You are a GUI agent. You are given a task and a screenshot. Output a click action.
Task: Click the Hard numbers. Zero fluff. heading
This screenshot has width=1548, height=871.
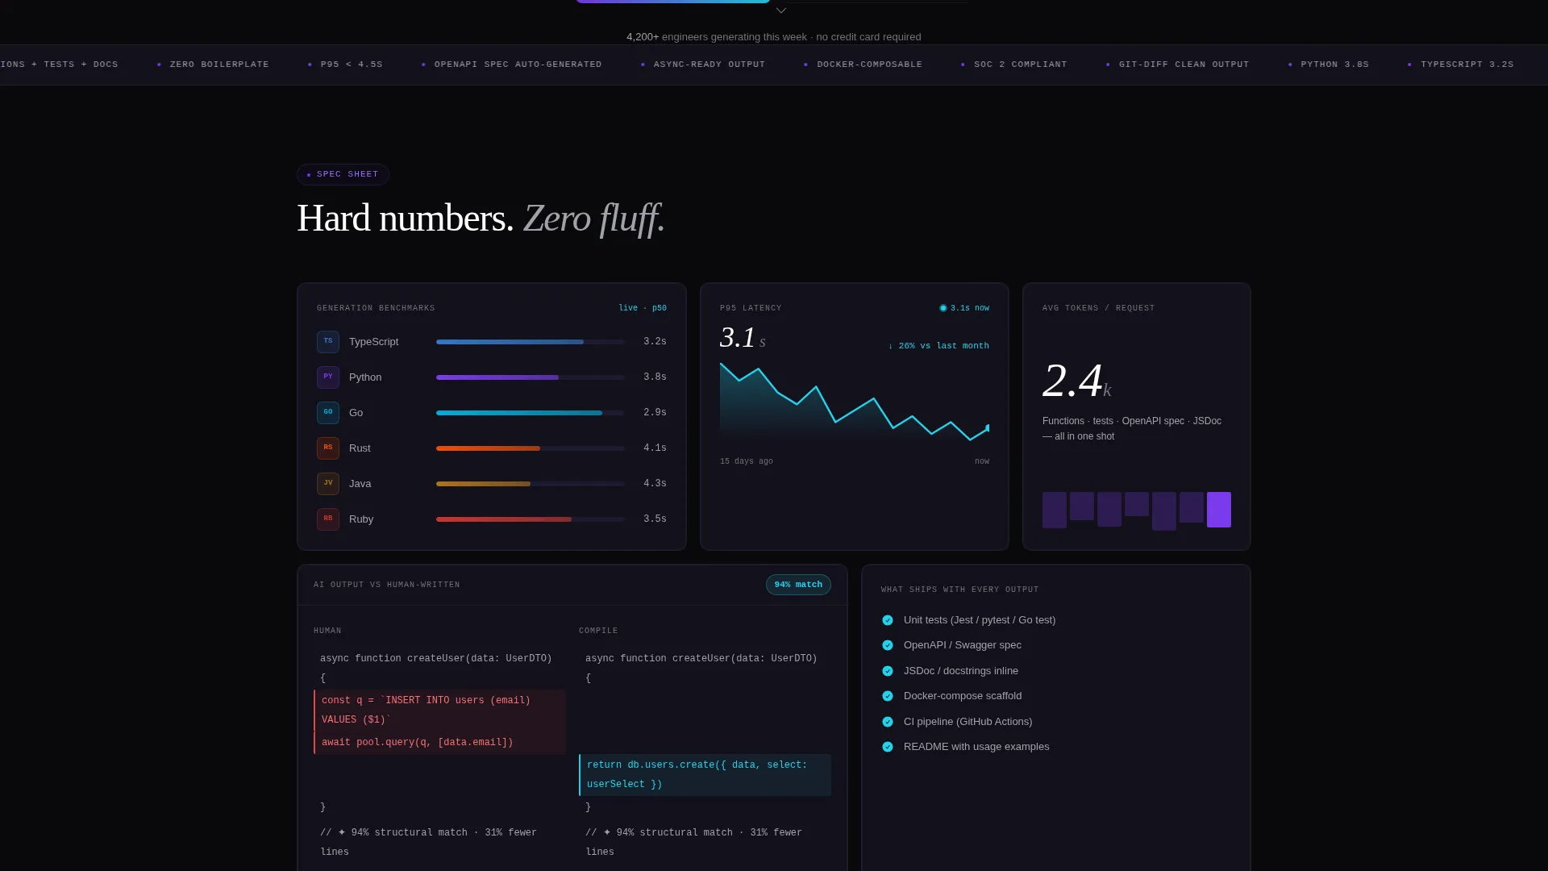pyautogui.click(x=481, y=219)
